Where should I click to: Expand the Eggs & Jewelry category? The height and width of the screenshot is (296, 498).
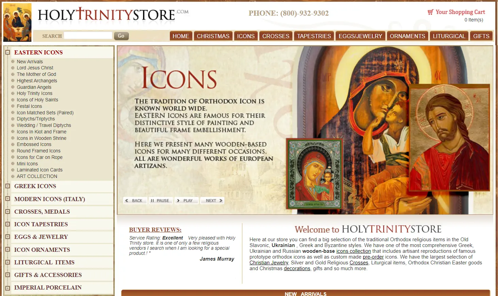coord(7,237)
